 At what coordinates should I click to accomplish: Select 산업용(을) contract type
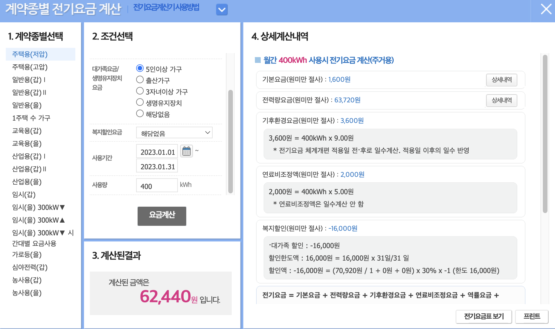coord(27,182)
